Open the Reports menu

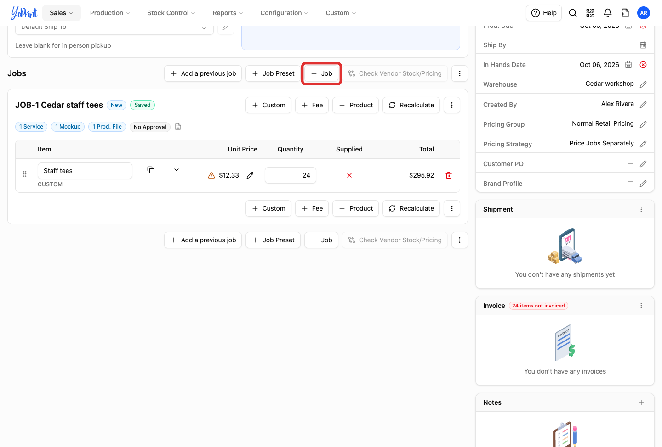point(228,13)
